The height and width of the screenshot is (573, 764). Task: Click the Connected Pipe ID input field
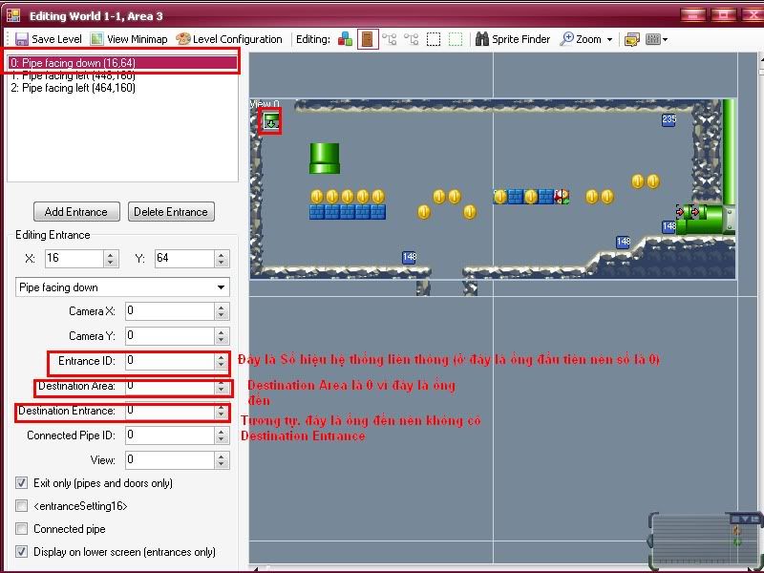pos(170,435)
